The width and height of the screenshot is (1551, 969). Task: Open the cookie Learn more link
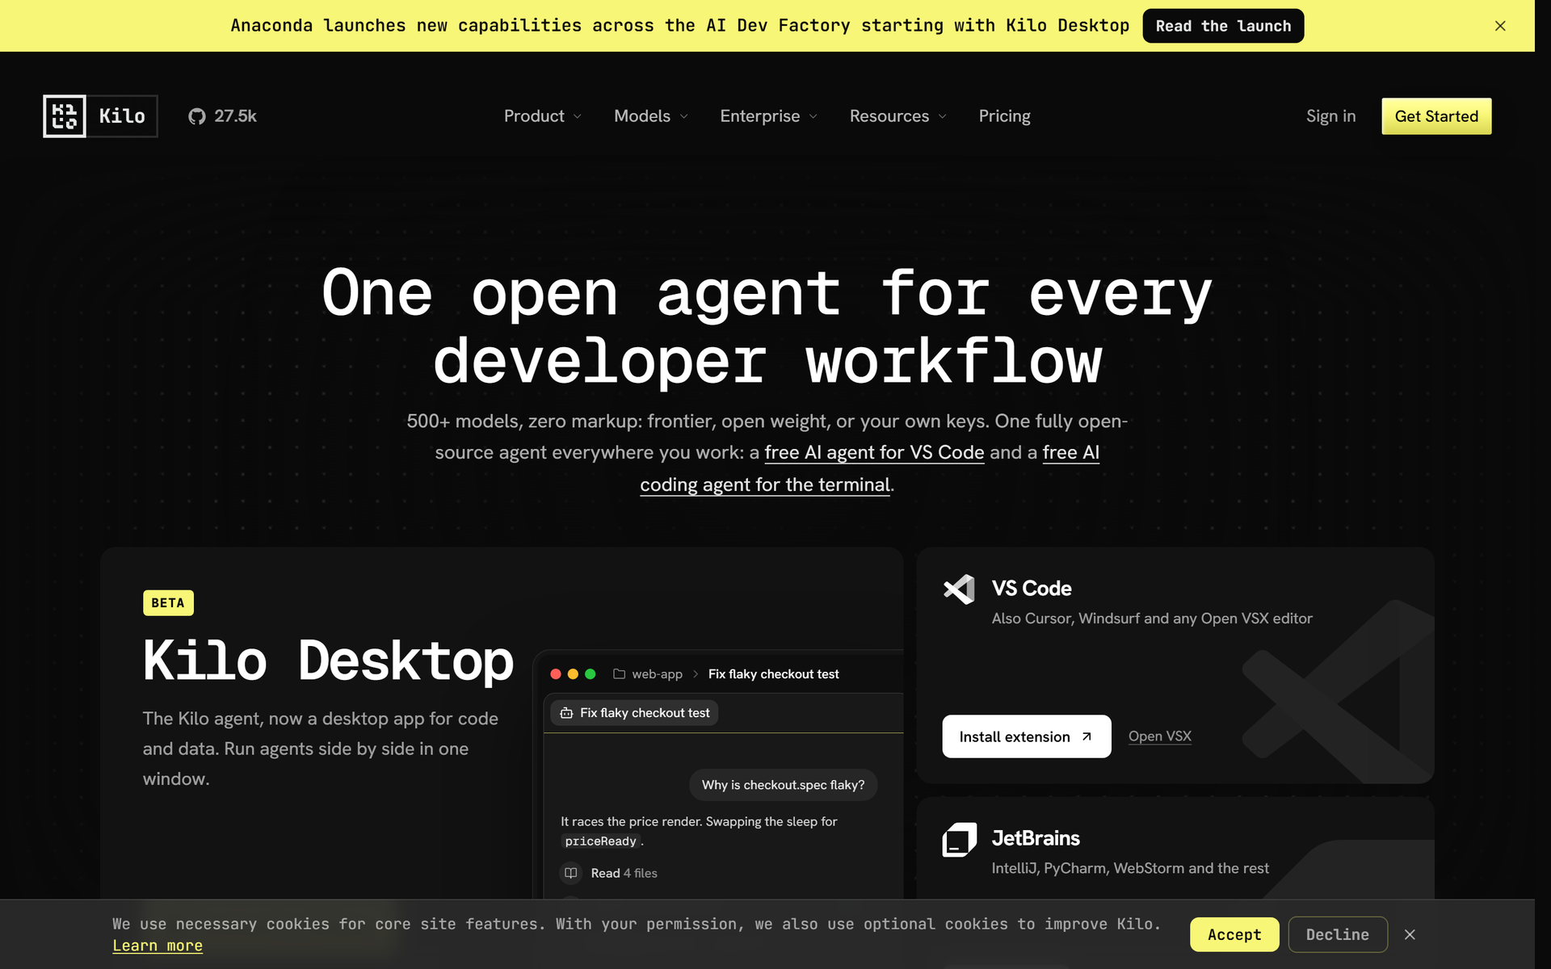158,946
